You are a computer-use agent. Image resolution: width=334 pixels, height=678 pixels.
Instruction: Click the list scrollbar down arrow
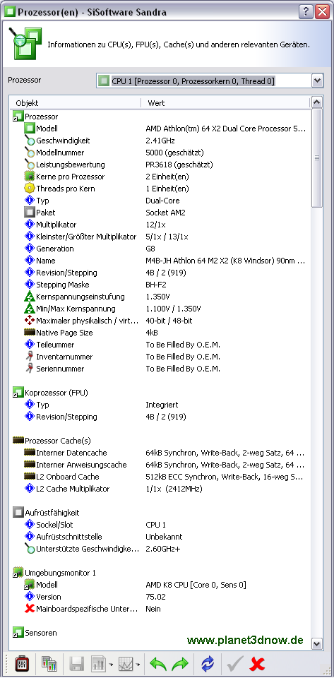[x=317, y=643]
